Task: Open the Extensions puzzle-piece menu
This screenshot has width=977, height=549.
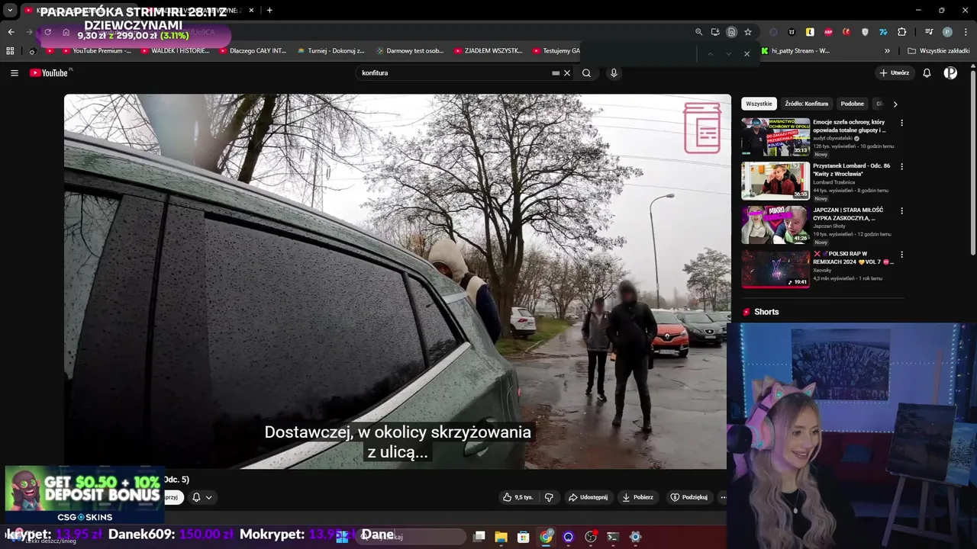Action: click(901, 32)
